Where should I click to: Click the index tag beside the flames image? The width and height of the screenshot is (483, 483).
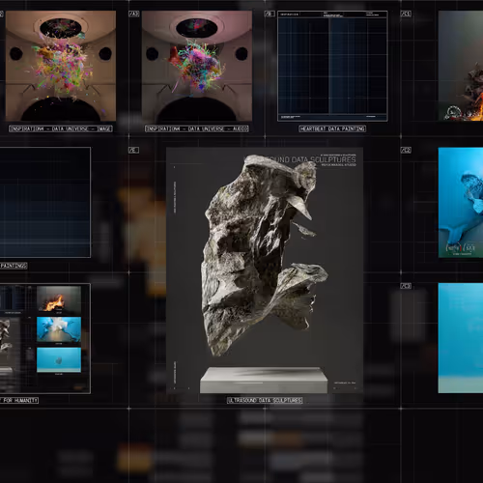406,14
